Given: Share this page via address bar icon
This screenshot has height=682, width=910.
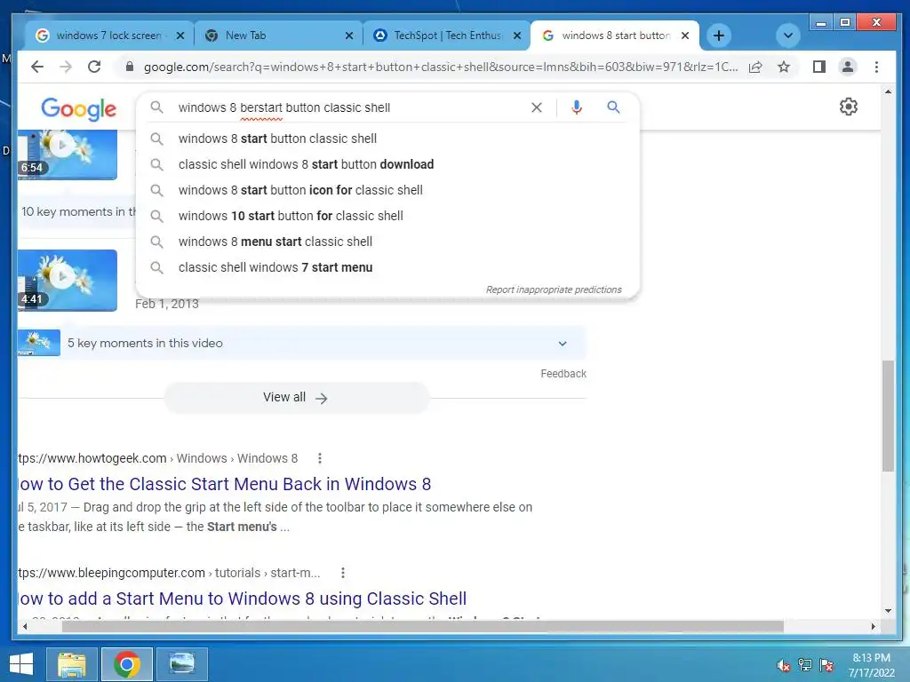Looking at the screenshot, I should point(755,67).
